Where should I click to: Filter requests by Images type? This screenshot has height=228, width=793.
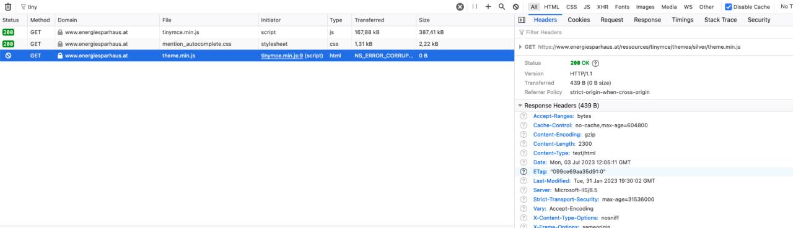point(645,7)
